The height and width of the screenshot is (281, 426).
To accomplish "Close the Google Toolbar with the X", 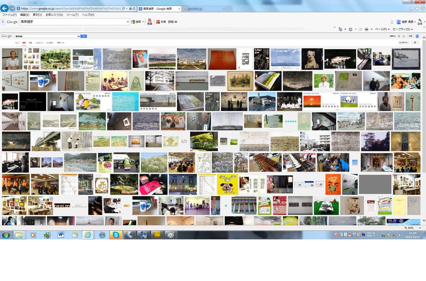I will 3,22.
